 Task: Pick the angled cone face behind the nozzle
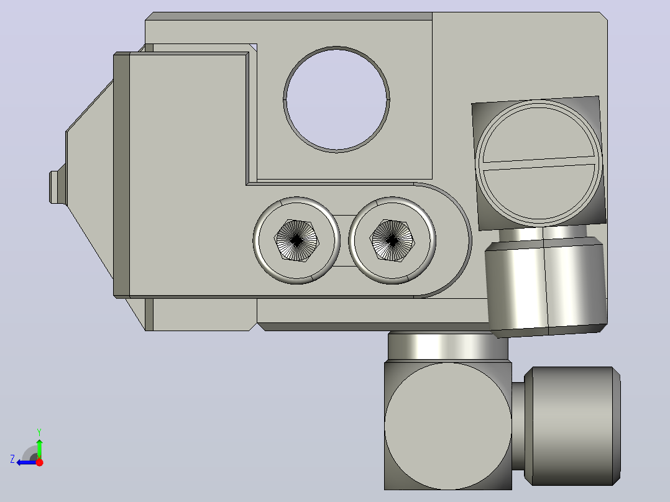pyautogui.click(x=91, y=180)
